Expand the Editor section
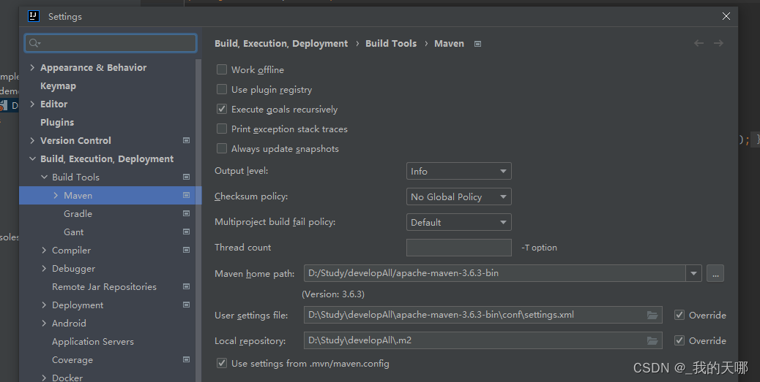This screenshot has width=760, height=382. 32,104
